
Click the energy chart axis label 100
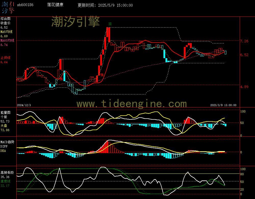(x=243, y=111)
